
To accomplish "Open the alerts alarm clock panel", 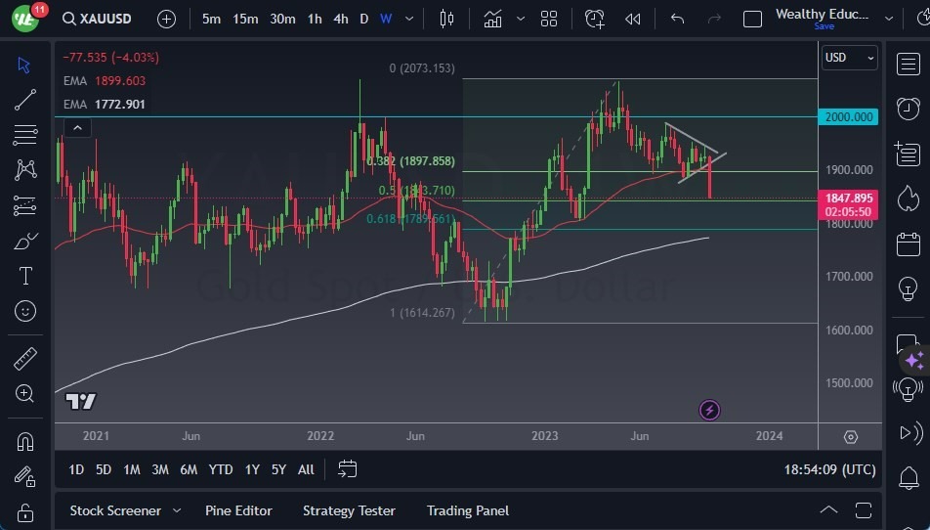I will (x=908, y=108).
